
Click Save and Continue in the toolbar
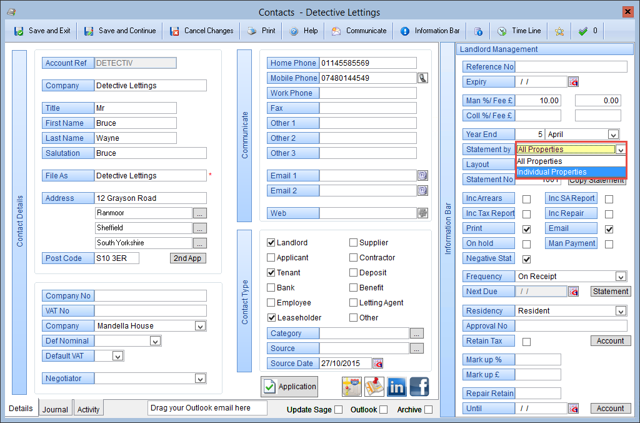pyautogui.click(x=120, y=31)
